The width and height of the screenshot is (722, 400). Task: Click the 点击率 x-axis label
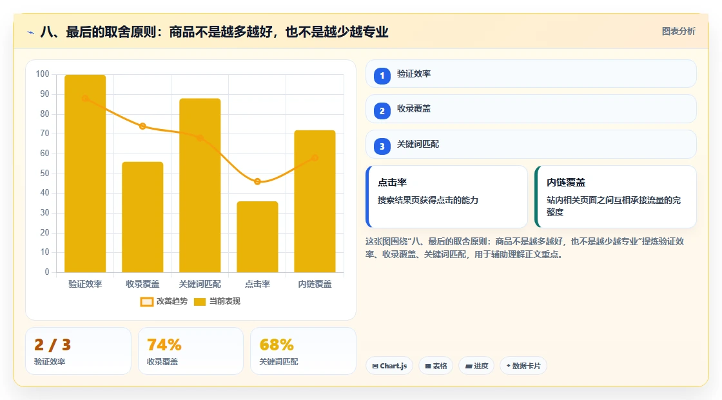pyautogui.click(x=257, y=285)
